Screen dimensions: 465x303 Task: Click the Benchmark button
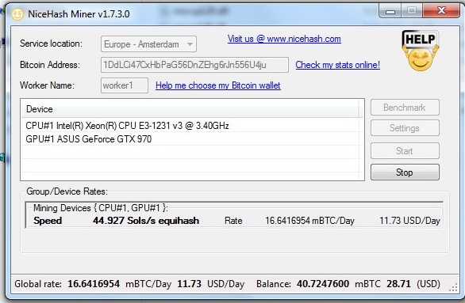(405, 108)
